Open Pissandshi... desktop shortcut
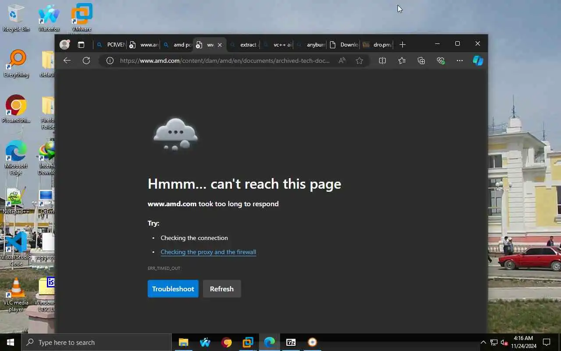The width and height of the screenshot is (561, 351). point(16,109)
